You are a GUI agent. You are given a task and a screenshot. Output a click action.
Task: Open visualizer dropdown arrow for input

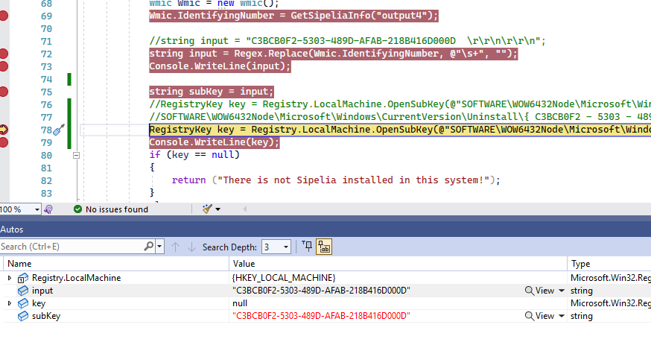pos(562,291)
